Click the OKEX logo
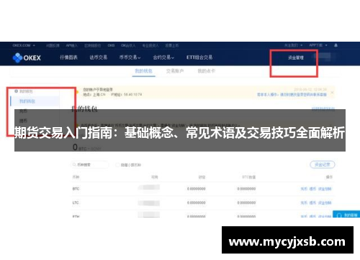Image resolution: width=360 pixels, height=260 pixels. point(27,57)
